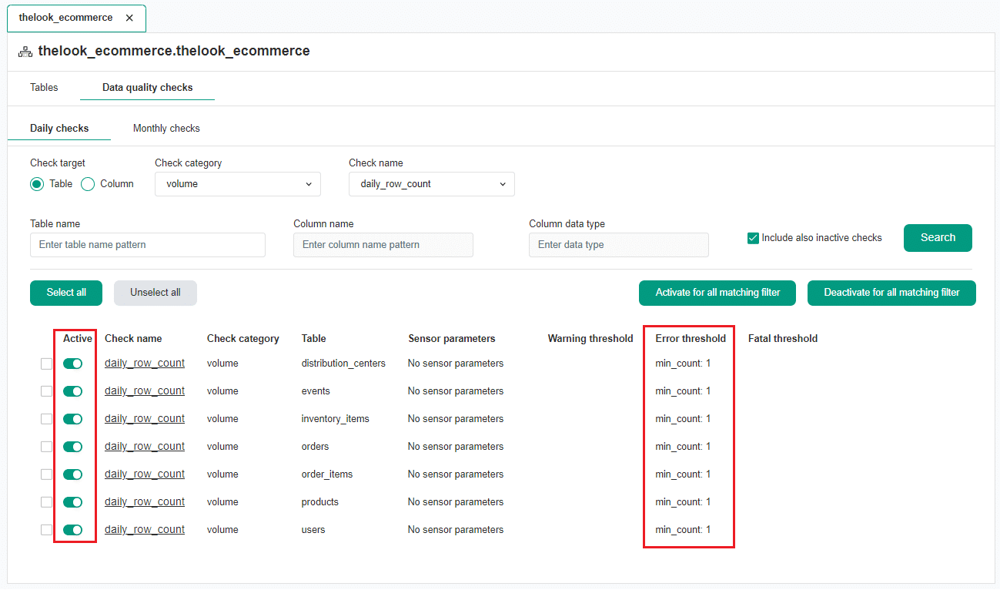Tick the checkbox for inventory_items row

click(46, 419)
